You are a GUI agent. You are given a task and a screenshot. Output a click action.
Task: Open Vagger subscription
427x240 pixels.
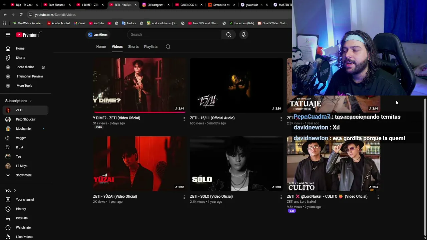coord(26,138)
